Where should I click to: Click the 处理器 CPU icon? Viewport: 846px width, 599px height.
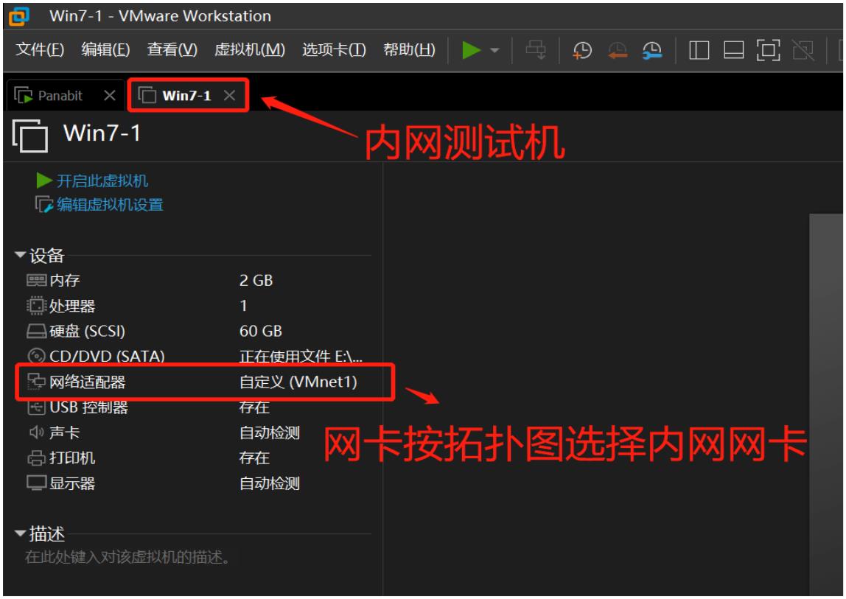(36, 306)
